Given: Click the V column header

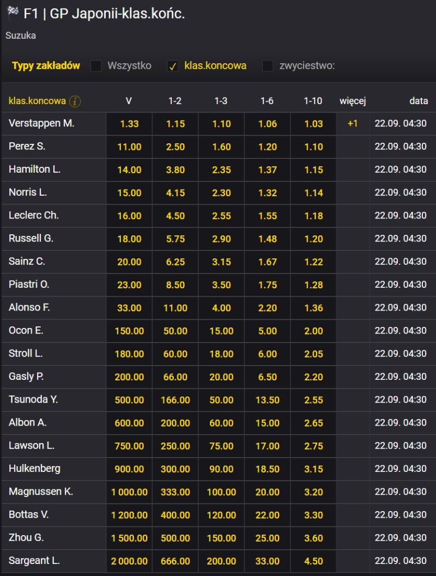Looking at the screenshot, I should 129,101.
